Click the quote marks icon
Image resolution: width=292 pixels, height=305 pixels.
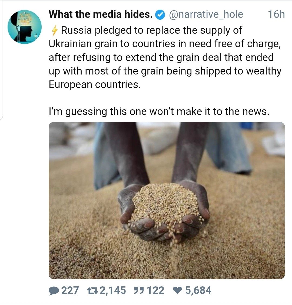(139, 291)
